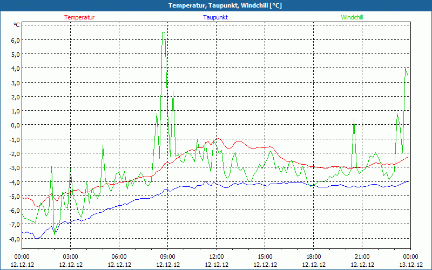Click the green Windchill spike near 20:30
Image resolution: width=432 pixels, height=270 pixels.
point(354,119)
